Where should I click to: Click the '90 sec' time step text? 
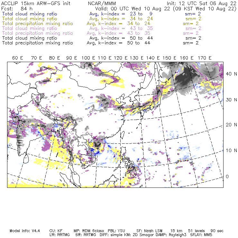tap(217, 231)
